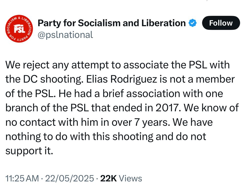Click the 22/05/2025 post date

(x=70, y=178)
